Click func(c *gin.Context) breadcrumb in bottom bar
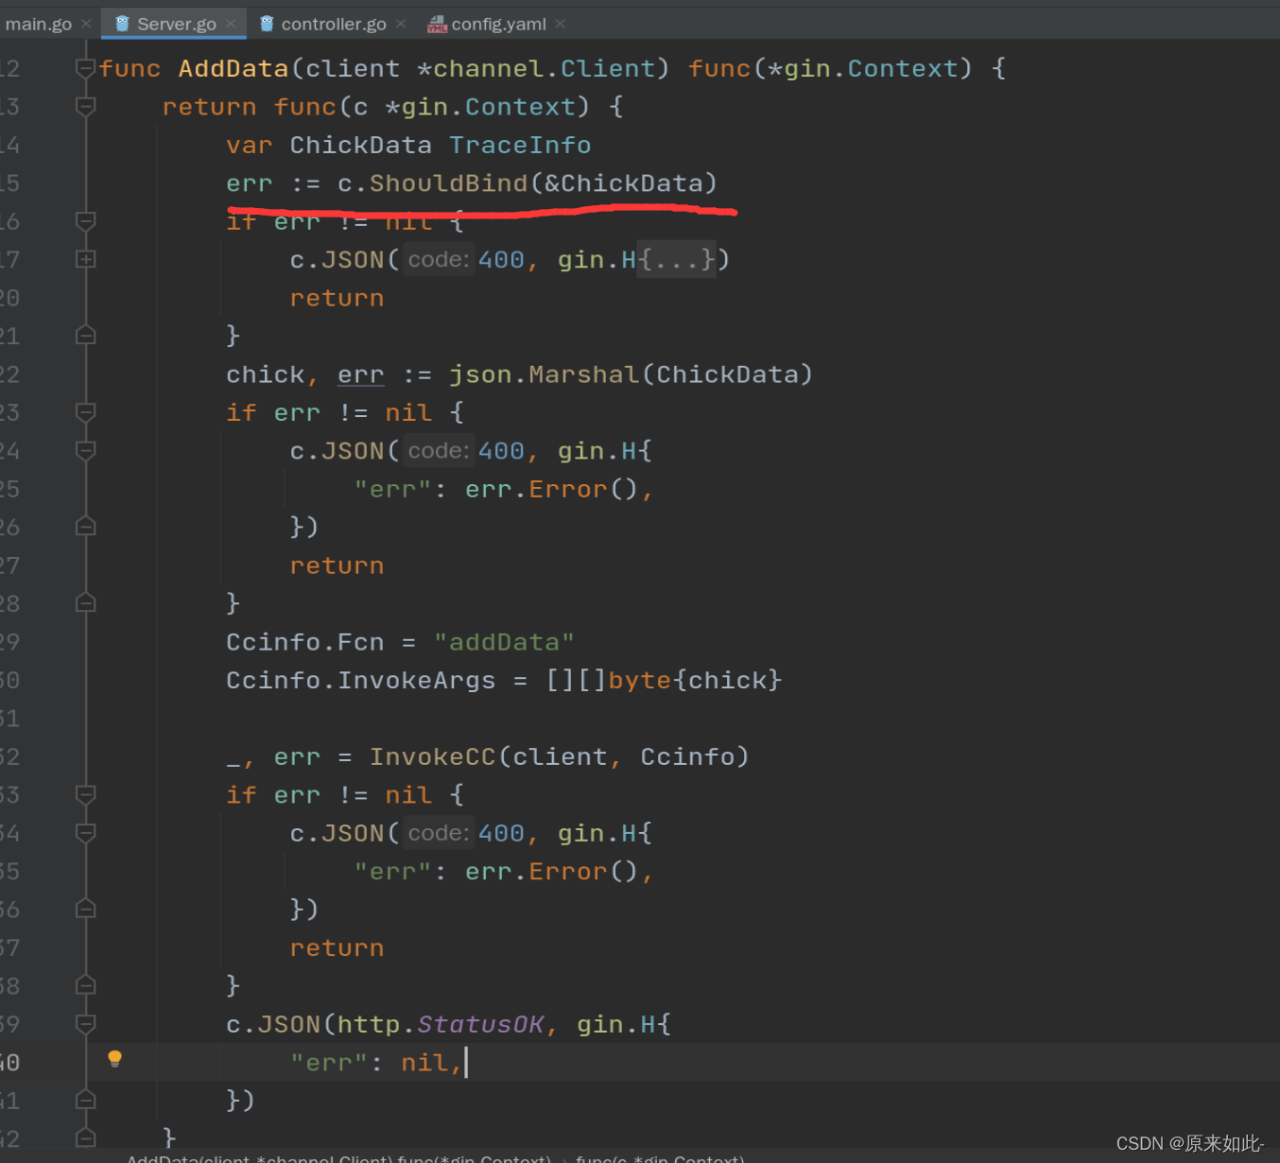The height and width of the screenshot is (1163, 1280). click(660, 1158)
